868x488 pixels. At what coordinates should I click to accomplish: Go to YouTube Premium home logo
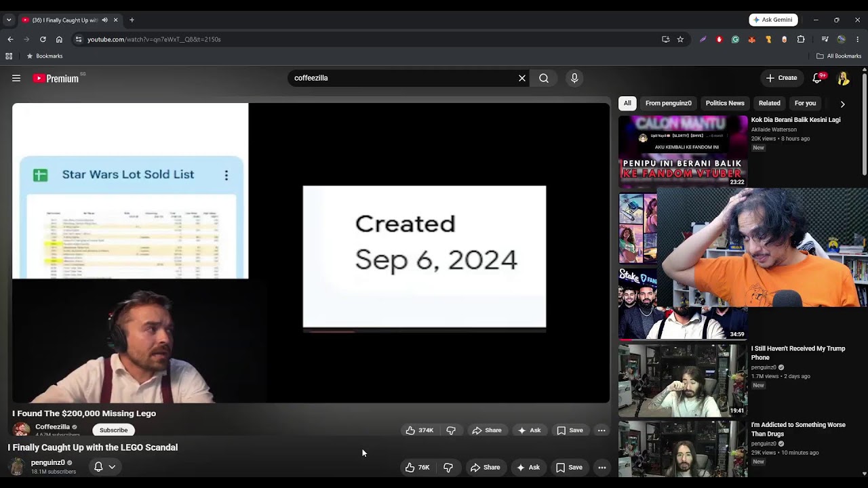coord(56,79)
